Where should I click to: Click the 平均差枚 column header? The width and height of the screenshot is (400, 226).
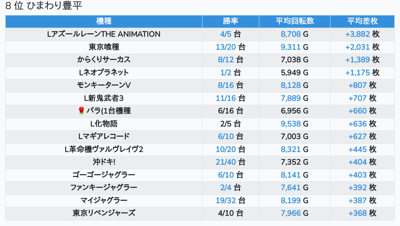pyautogui.click(x=362, y=21)
